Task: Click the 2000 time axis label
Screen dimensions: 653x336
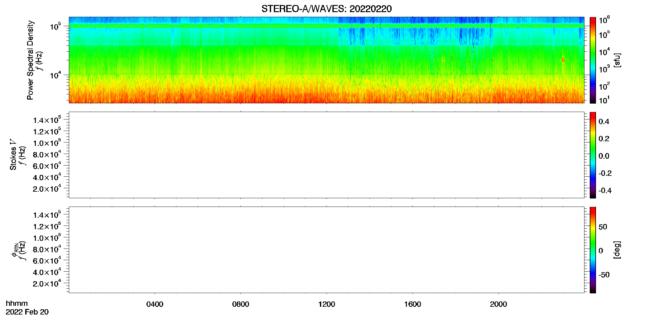Action: [498, 304]
